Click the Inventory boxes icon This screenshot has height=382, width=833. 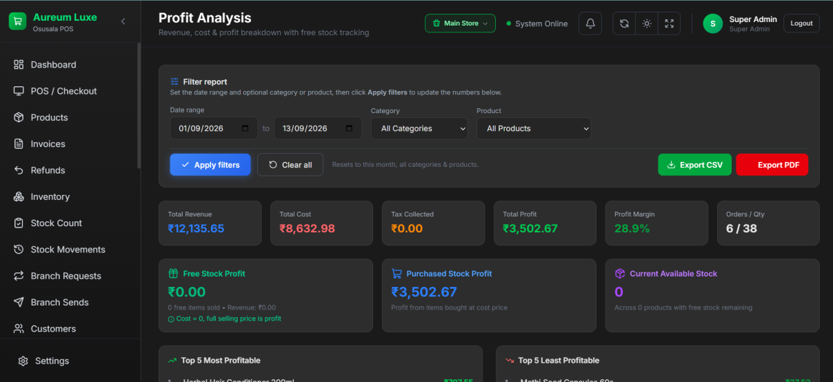point(19,197)
